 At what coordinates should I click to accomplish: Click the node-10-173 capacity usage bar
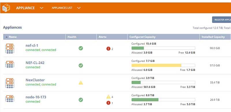tap(163, 100)
